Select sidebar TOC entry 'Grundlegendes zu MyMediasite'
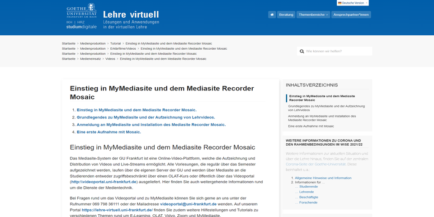Image resolution: width=434 pixels, height=217 pixels. coord(326,108)
